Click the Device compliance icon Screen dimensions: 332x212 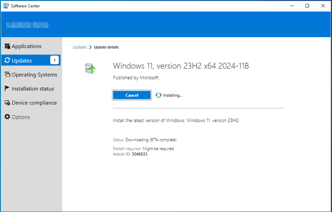pyautogui.click(x=7, y=103)
